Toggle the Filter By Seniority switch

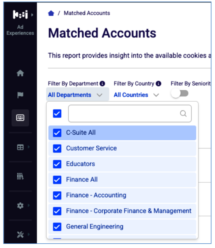[180, 93]
